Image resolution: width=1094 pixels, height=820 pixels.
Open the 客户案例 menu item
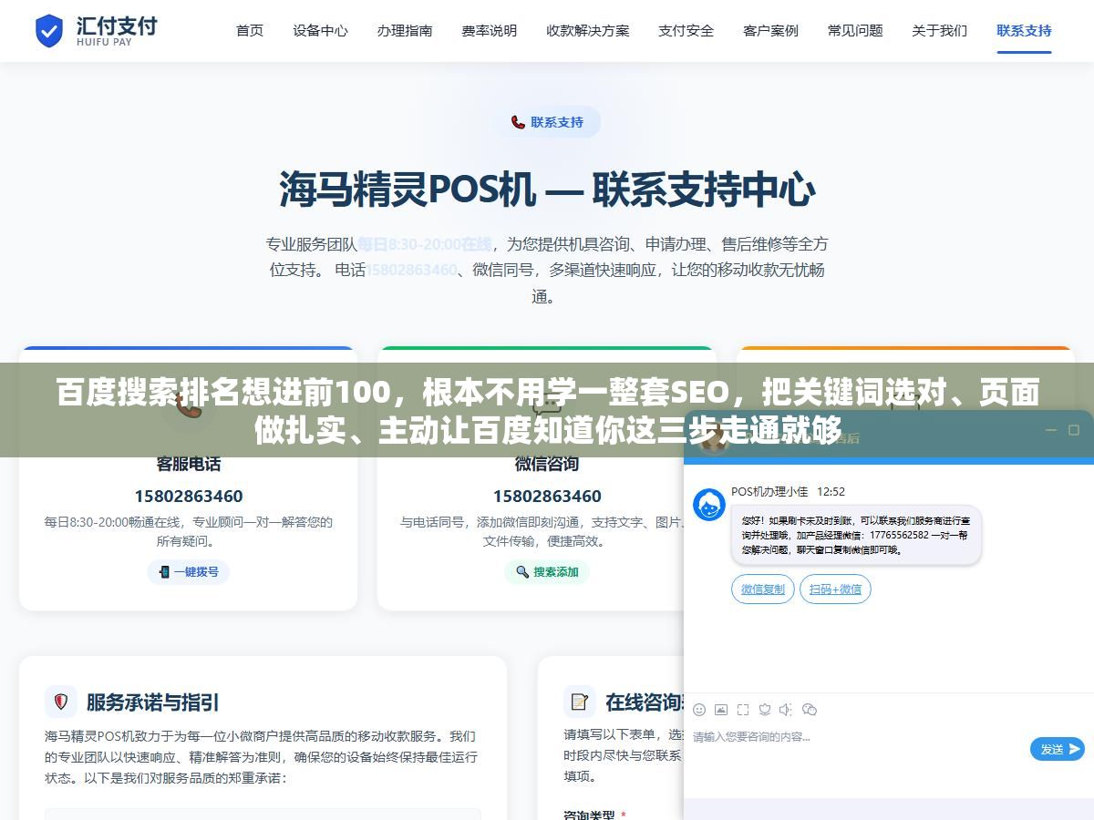pos(770,30)
